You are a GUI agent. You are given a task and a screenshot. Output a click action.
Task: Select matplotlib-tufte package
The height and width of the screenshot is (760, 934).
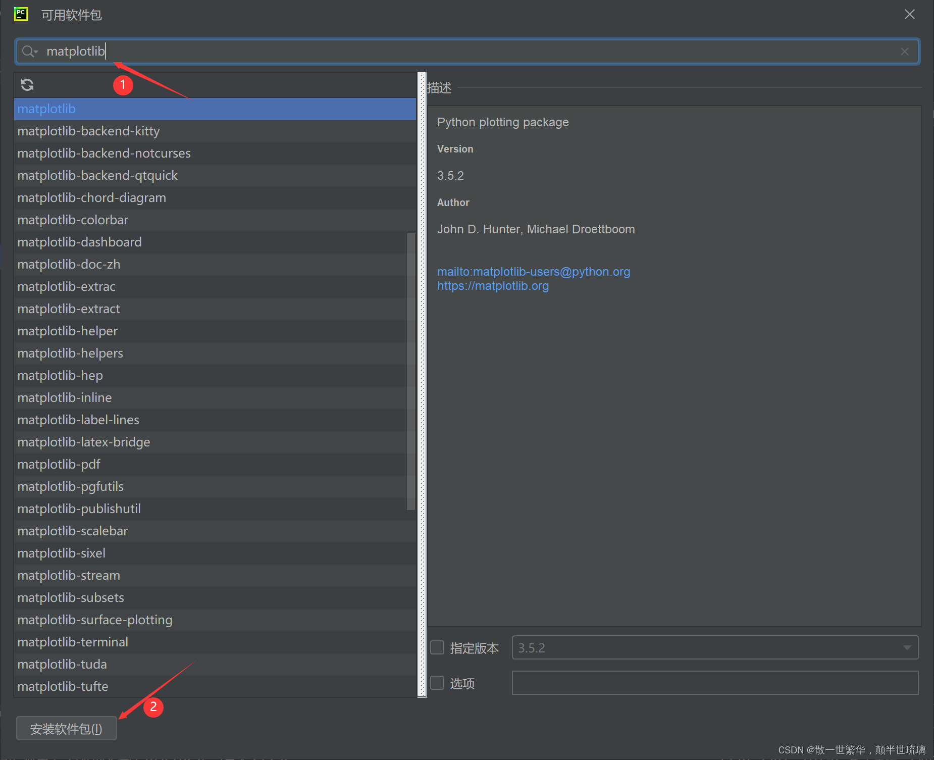[x=215, y=687]
